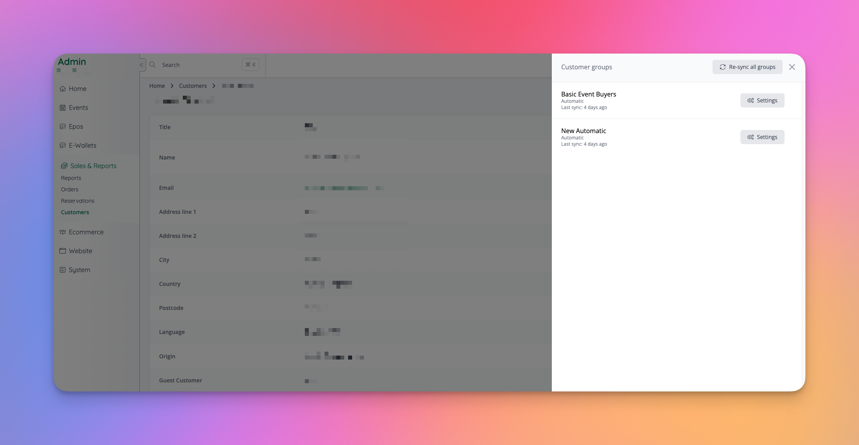This screenshot has width=859, height=445.
Task: Open Settings for Basic Event Buyers
Action: pyautogui.click(x=762, y=100)
